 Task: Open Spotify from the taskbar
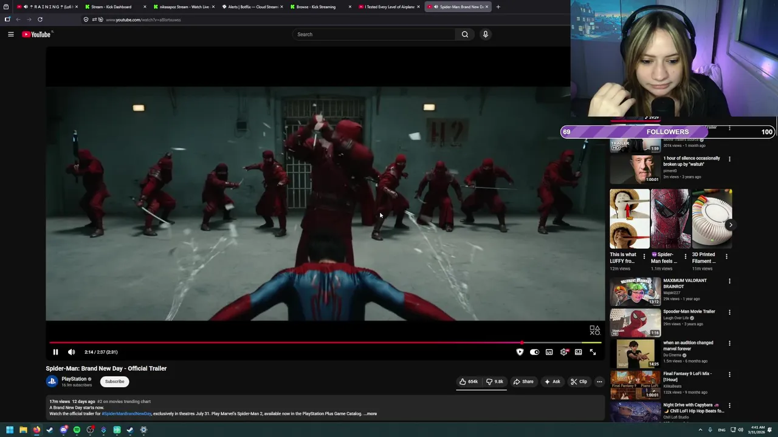pos(77,430)
